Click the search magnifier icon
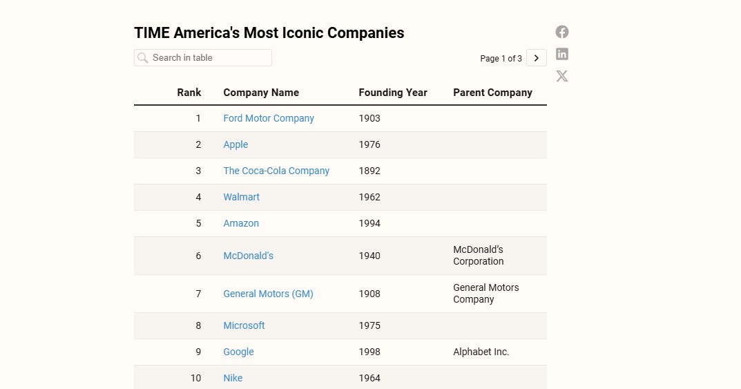 click(x=143, y=58)
